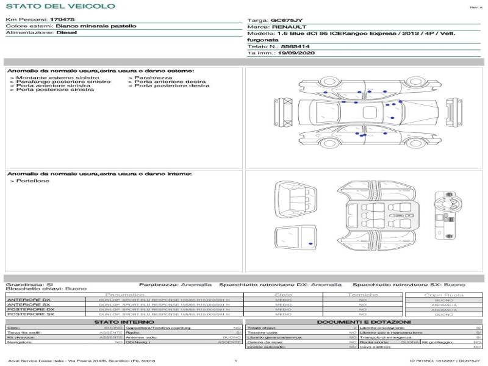
Task: Click the Kit gonfiaggio field
Action: coord(451,342)
